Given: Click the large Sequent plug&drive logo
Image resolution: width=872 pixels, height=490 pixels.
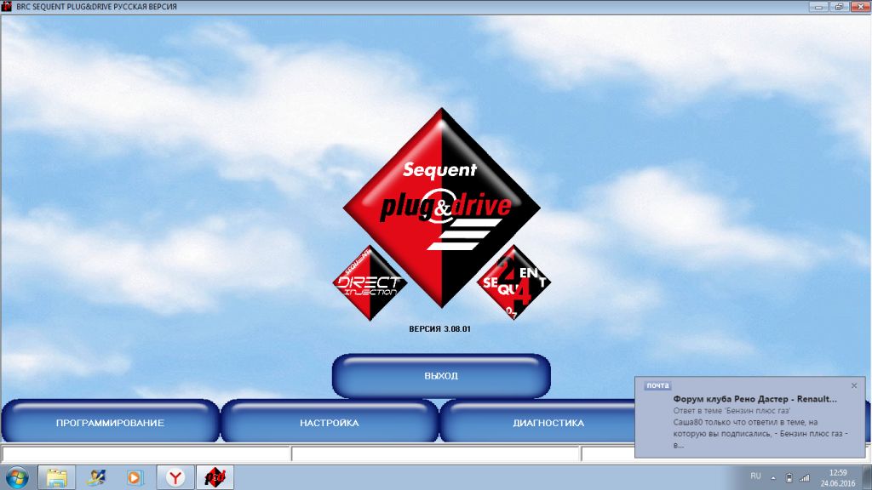Looking at the screenshot, I should pos(442,208).
